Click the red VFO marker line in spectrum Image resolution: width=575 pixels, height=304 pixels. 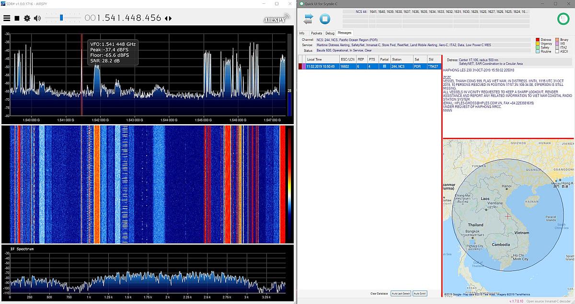click(x=81, y=74)
